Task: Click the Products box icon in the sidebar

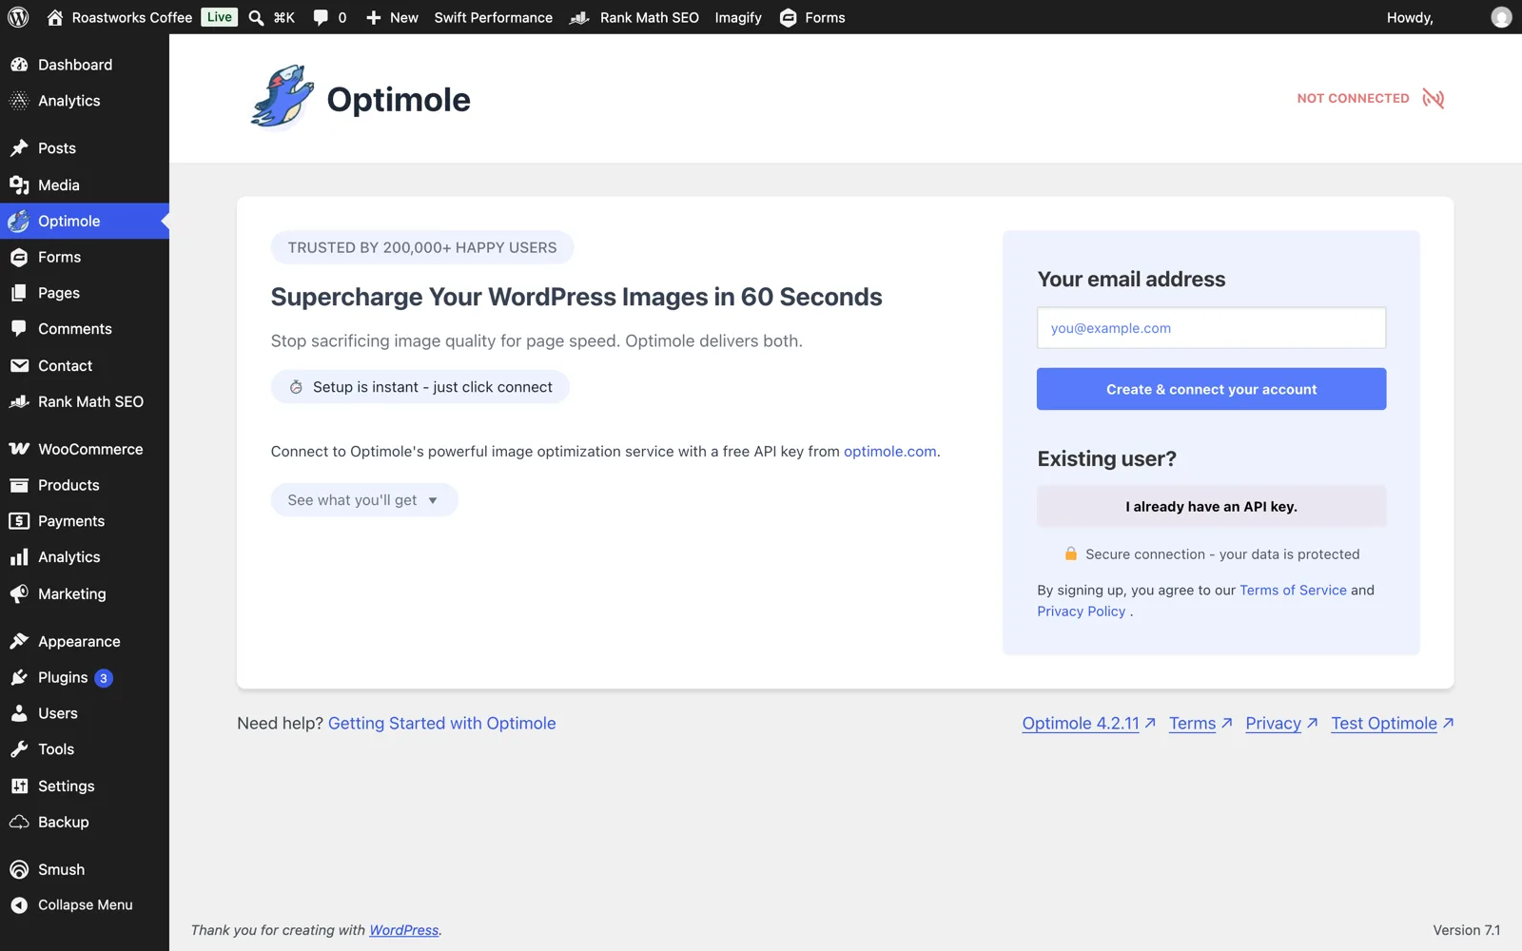Action: [19, 485]
